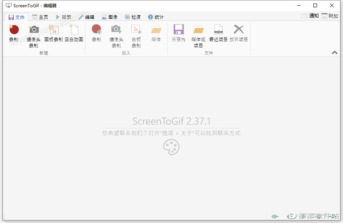Open media or project (媒体或项目)
The height and width of the screenshot is (223, 343).
[198, 36]
